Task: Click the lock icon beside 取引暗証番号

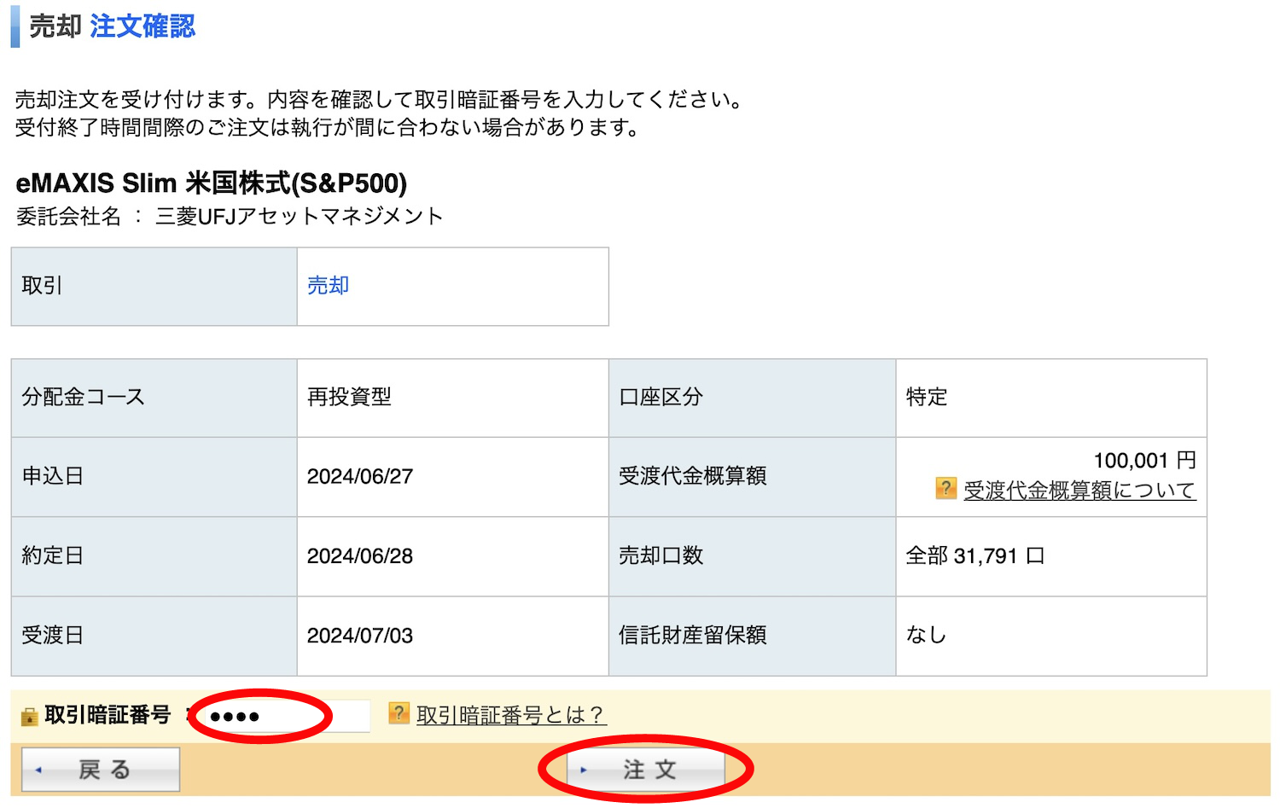Action: click(30, 717)
